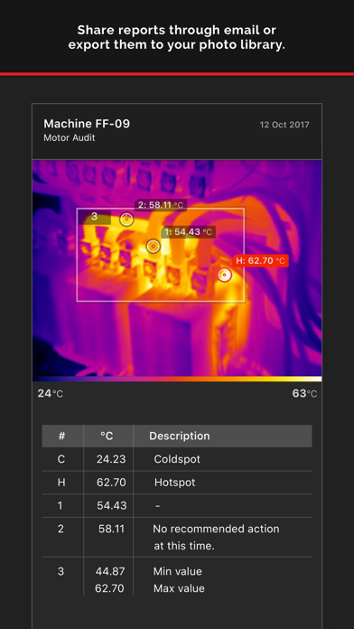
Task: Click the 62.70 value in row 3
Action: tap(110, 588)
